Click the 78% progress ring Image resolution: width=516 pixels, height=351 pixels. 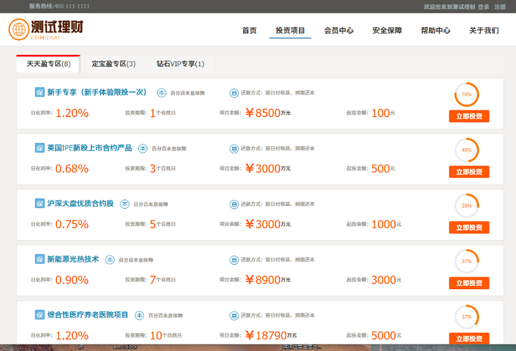[467, 94]
